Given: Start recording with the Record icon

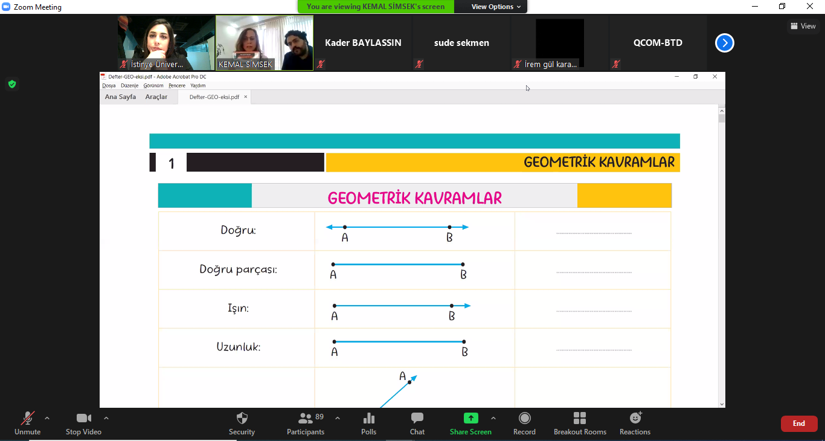Looking at the screenshot, I should pos(524,419).
